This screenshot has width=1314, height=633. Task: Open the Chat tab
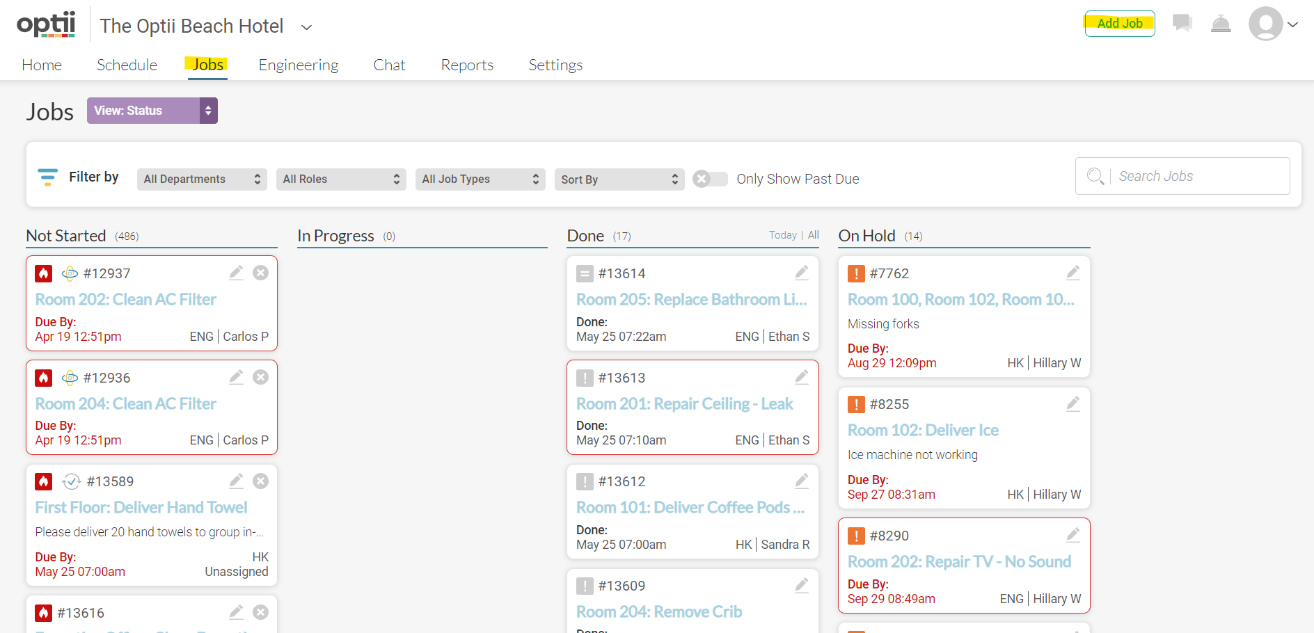[x=389, y=65]
